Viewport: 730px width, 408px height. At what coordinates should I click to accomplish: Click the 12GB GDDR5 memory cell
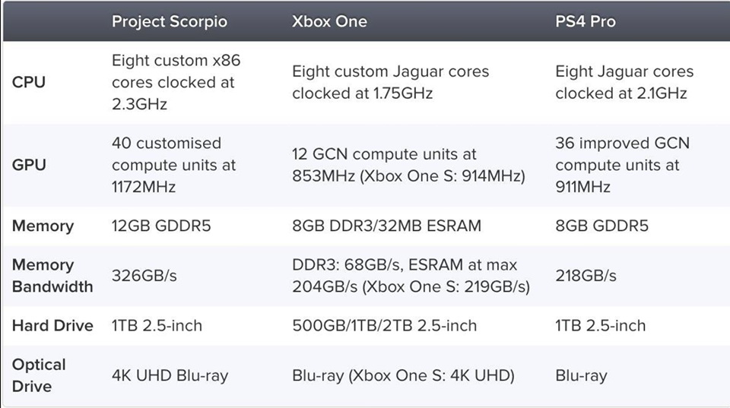coord(160,226)
